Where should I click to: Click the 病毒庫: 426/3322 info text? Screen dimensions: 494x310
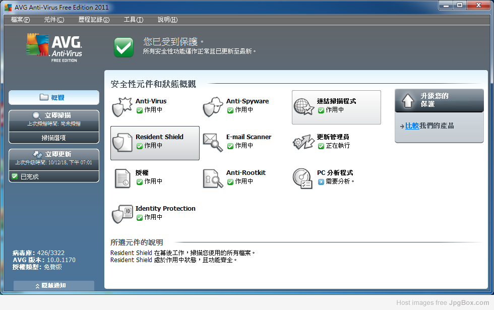pos(38,253)
